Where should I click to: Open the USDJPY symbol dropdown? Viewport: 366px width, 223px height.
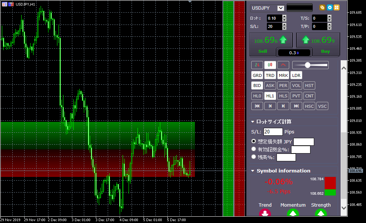tap(281, 8)
